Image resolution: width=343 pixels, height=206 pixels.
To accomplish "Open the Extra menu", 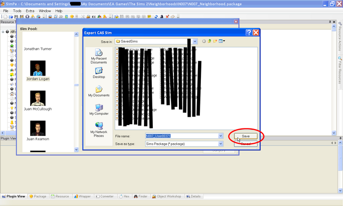I will (x=30, y=11).
